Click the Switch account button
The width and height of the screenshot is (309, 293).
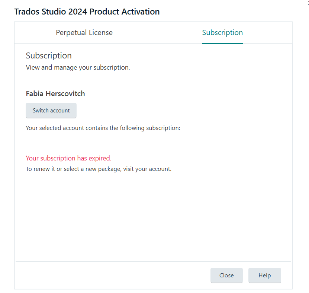[51, 110]
